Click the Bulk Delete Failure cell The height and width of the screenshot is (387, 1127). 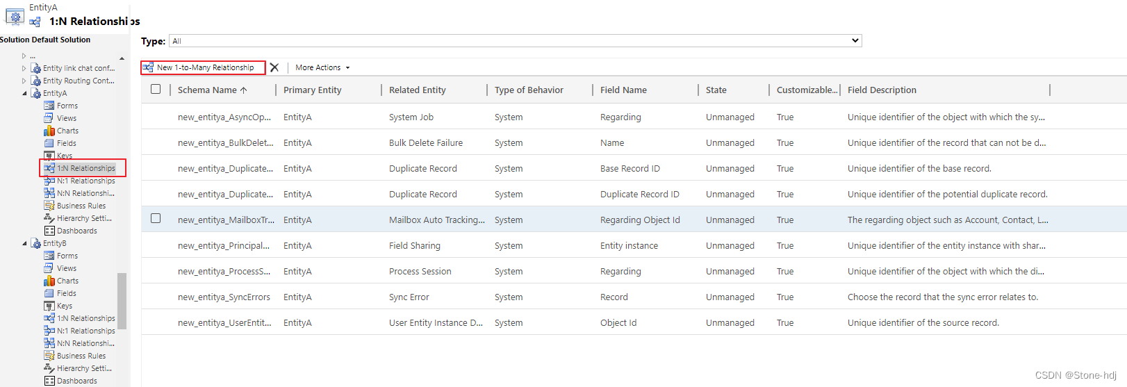pyautogui.click(x=426, y=142)
